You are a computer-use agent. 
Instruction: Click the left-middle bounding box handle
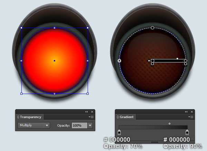21,61
